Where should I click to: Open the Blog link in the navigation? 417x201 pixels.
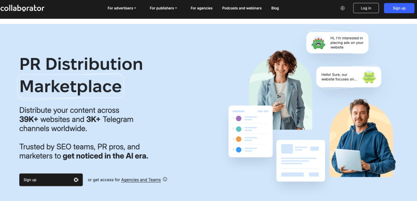click(275, 8)
